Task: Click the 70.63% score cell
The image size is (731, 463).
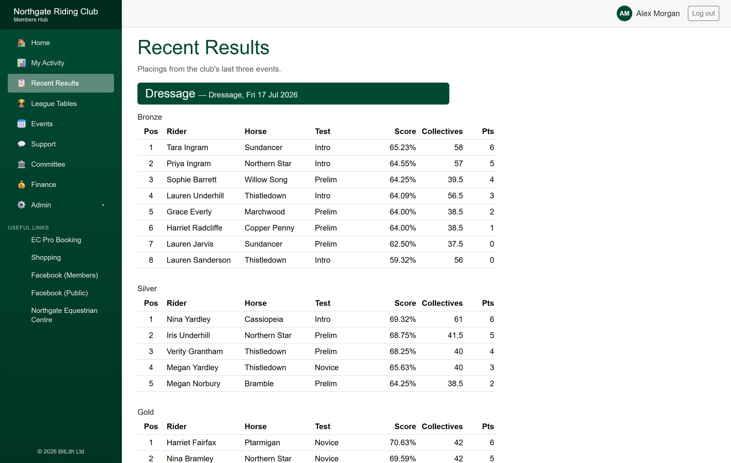Action: (403, 443)
